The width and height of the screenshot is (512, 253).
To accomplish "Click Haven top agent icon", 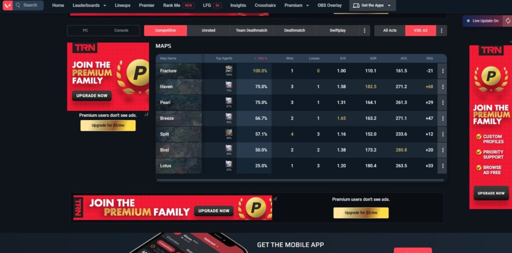I will 228,85.
